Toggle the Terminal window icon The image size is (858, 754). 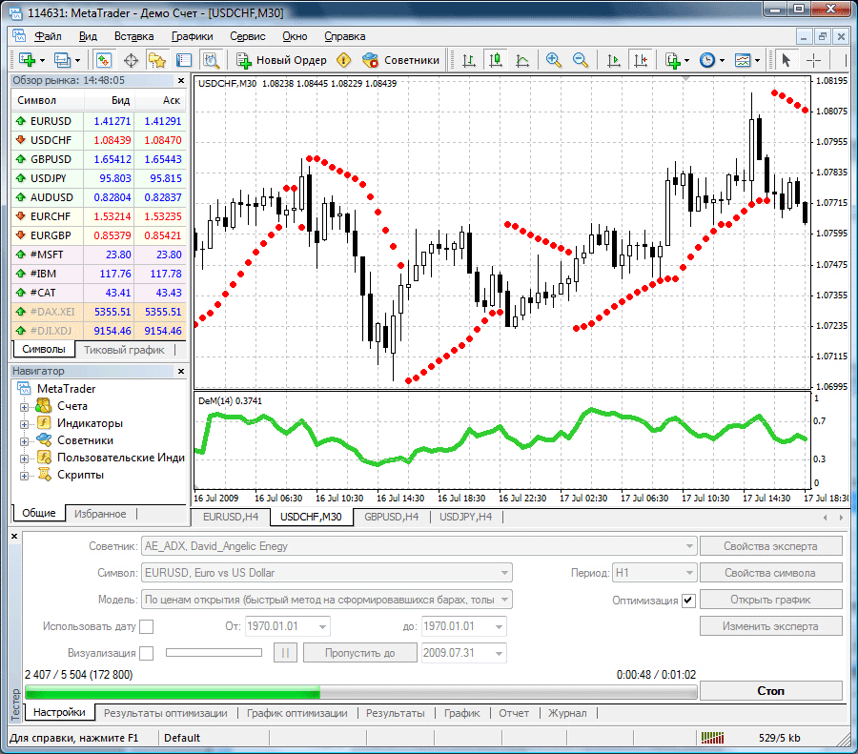pyautogui.click(x=184, y=60)
